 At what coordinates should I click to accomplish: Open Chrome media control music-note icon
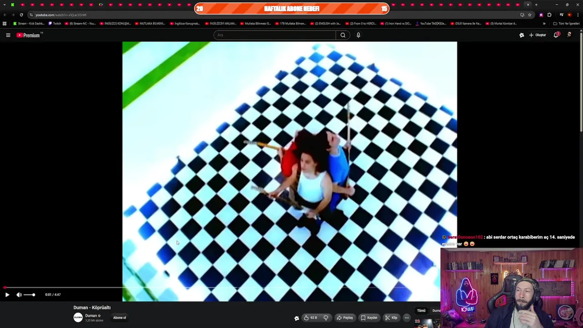click(561, 15)
